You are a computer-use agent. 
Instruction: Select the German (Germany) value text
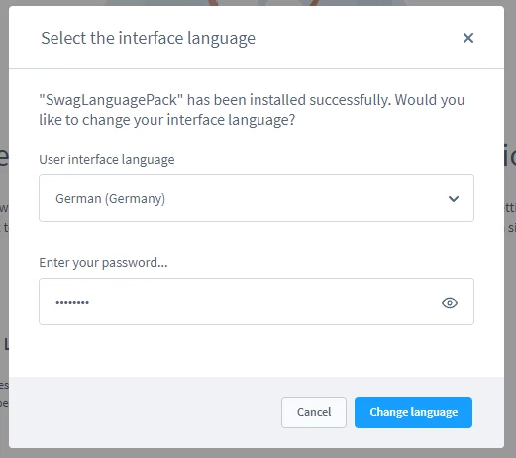point(110,199)
